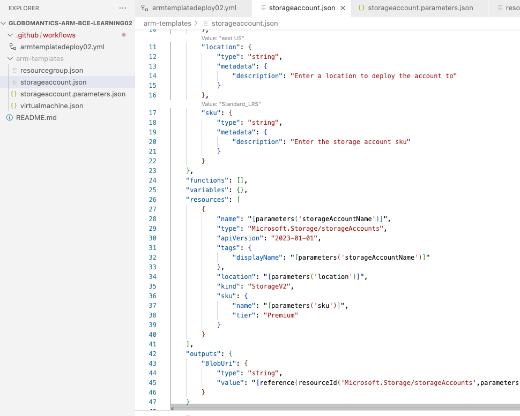Click the 'Value: "east US"' code lens
Screen dimensions: 520x416
[x=222, y=39]
